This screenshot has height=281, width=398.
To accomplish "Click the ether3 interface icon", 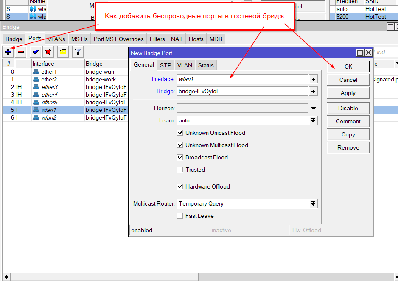I will point(36,87).
